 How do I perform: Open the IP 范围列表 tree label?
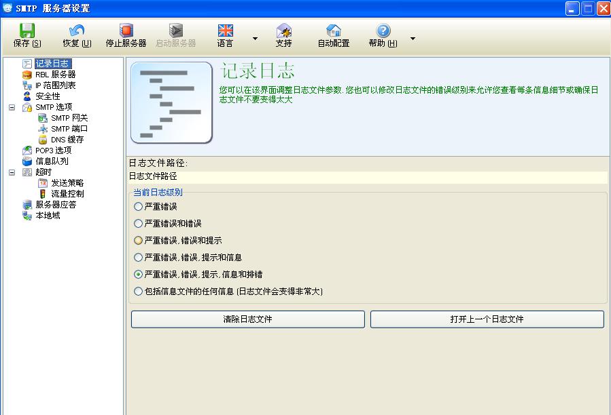[55, 85]
